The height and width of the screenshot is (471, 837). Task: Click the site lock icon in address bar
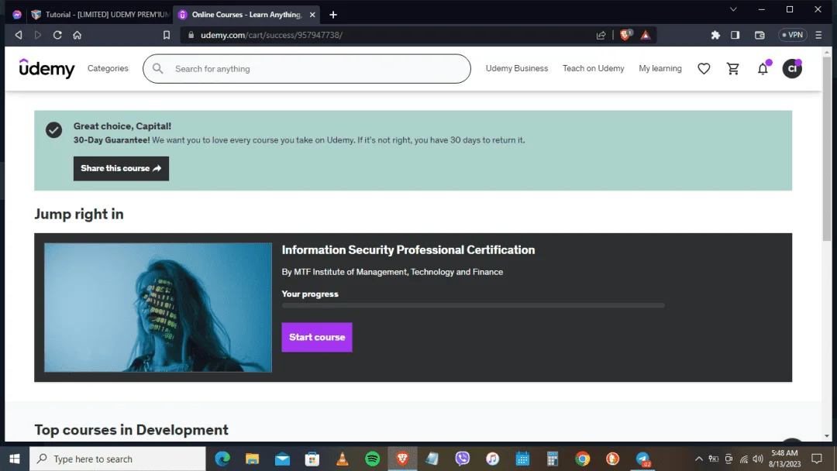coord(191,35)
